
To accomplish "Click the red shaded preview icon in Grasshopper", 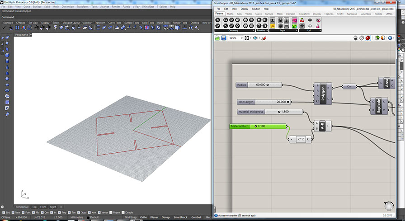I will (368, 38).
